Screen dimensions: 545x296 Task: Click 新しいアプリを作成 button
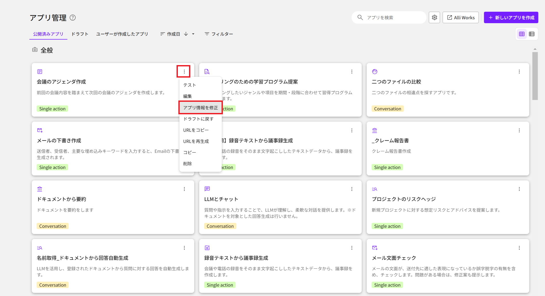[x=511, y=17]
